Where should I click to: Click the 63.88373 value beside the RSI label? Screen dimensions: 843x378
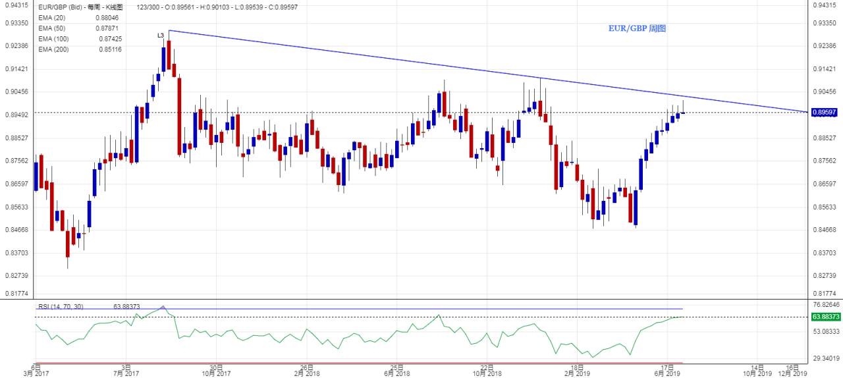click(x=127, y=306)
